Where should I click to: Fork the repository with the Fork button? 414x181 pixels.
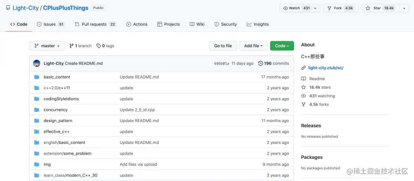pyautogui.click(x=341, y=8)
